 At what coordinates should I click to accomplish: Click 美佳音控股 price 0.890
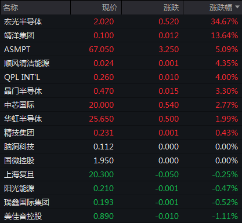click(x=104, y=216)
